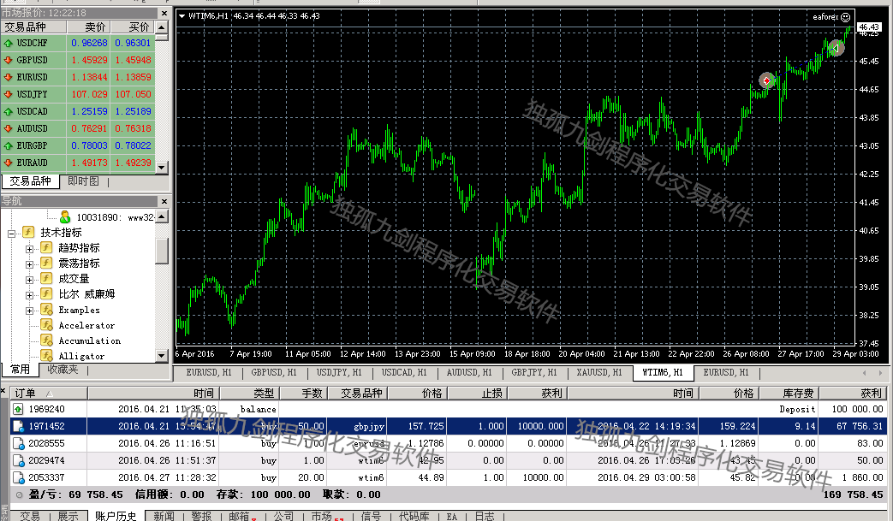Click the USDCHF up-arrow icon
Image resolution: width=893 pixels, height=521 pixels.
9,43
